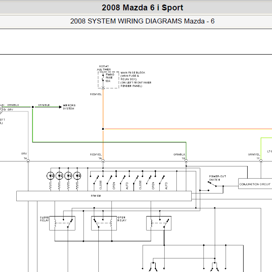Click the GRN/BLK splice dot left of the MIRRORS SYSTEM arrow
The image size is (272, 272).
[x=32, y=107]
